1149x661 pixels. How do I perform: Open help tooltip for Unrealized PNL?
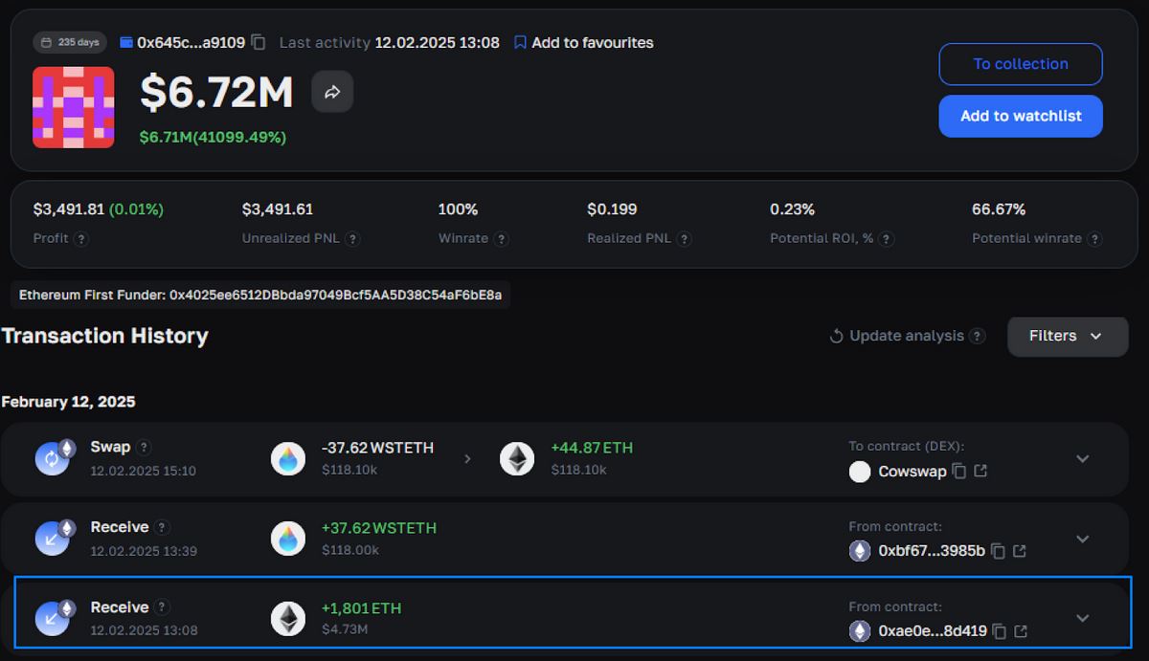click(x=352, y=238)
